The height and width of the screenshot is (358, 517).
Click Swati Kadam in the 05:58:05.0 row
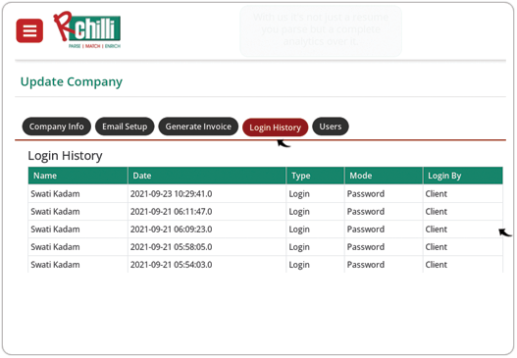(x=55, y=247)
